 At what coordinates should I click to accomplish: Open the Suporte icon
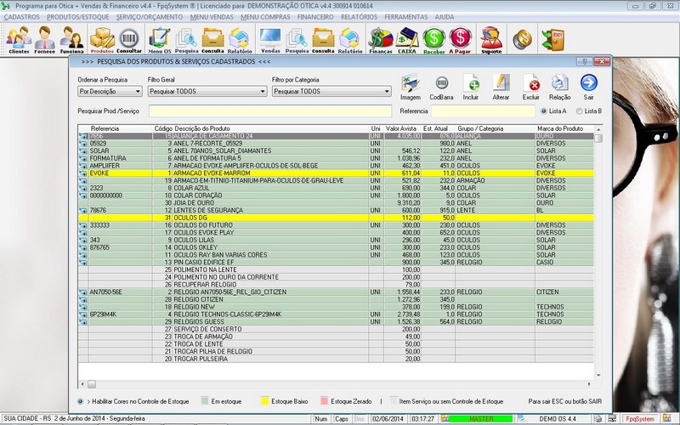coord(490,39)
